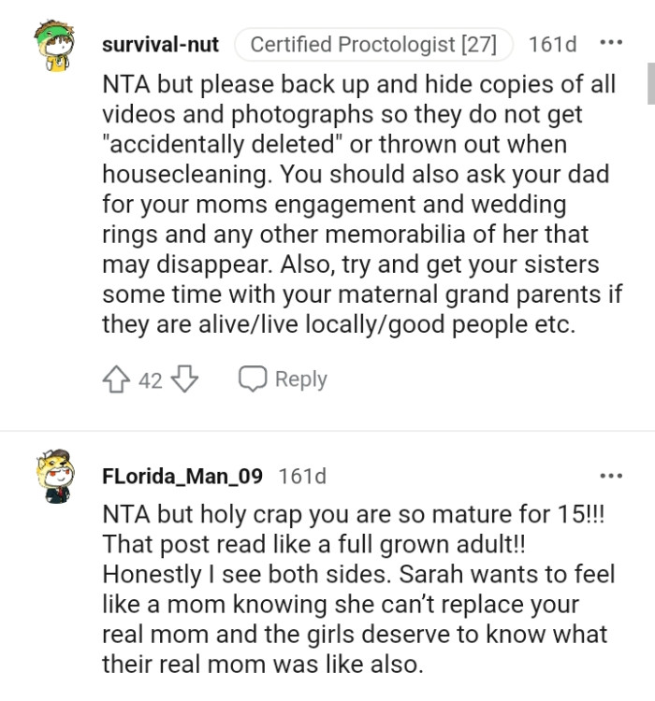This screenshot has width=655, height=701.
Task: Downvote survival-nut's comment
Action: pyautogui.click(x=185, y=379)
